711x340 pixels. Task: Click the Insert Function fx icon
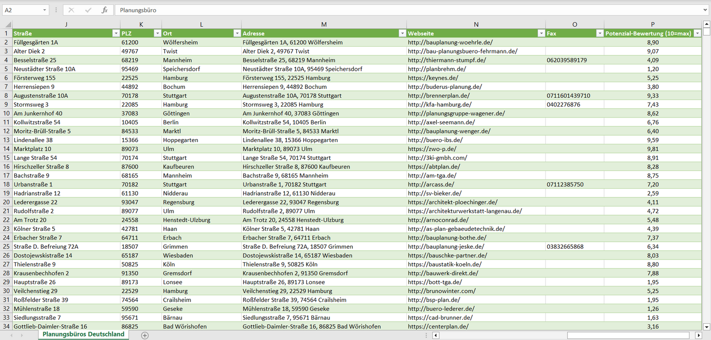pyautogui.click(x=104, y=10)
